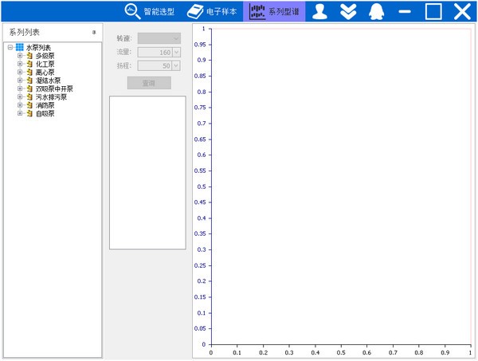This screenshot has height=361, width=478.
Task: Switch to the 系列型谱 tab
Action: click(x=274, y=12)
